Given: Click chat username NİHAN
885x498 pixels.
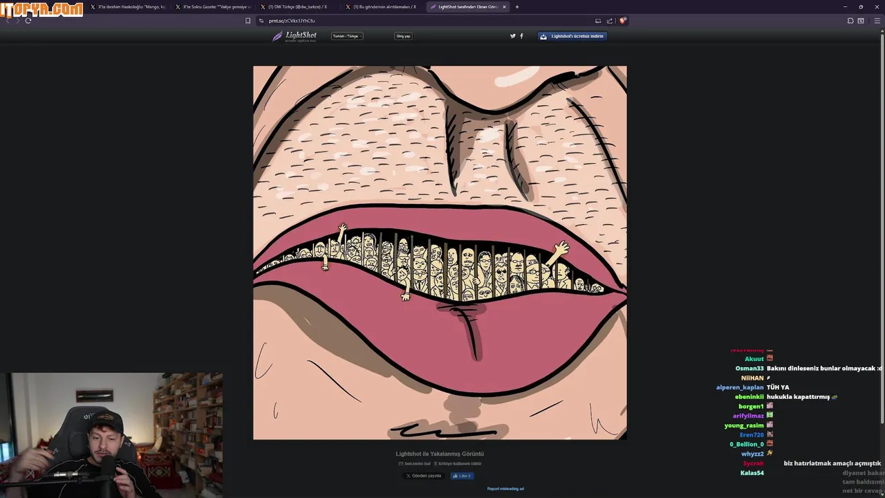Looking at the screenshot, I should tap(752, 378).
